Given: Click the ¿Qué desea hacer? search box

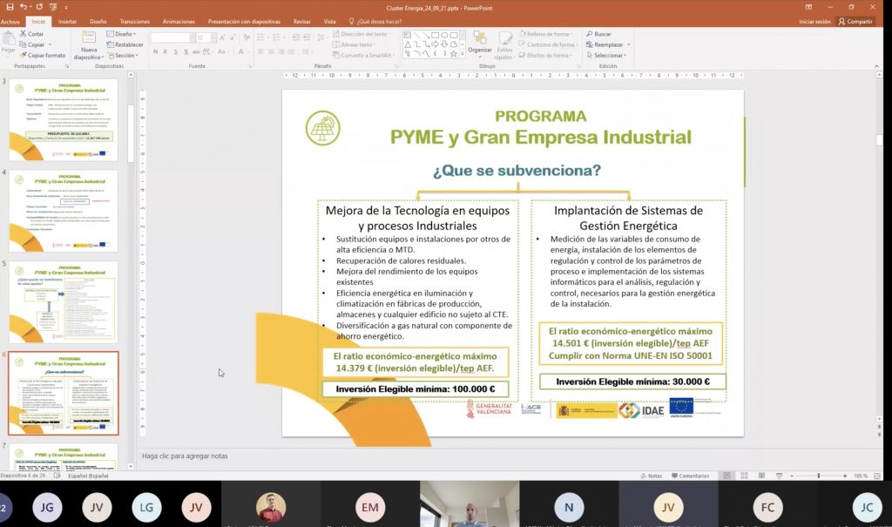Looking at the screenshot, I should tap(375, 22).
